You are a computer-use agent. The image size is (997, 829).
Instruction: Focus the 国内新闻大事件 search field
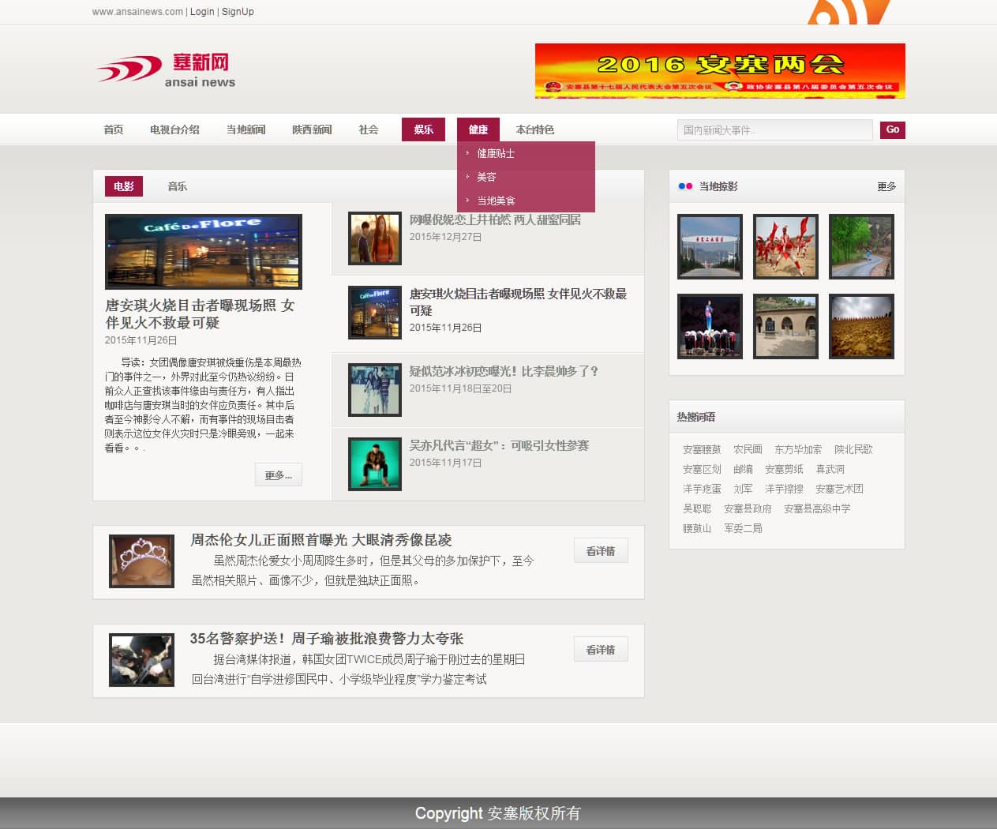[774, 130]
